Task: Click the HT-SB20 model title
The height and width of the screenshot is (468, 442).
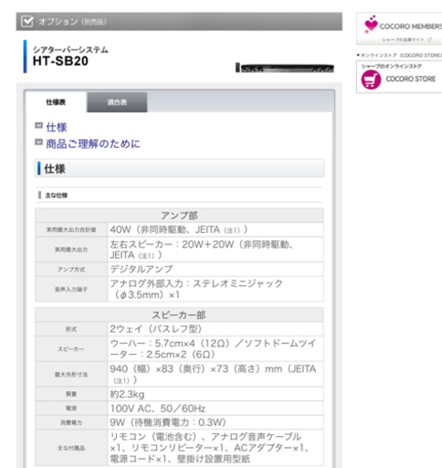Action: click(60, 61)
